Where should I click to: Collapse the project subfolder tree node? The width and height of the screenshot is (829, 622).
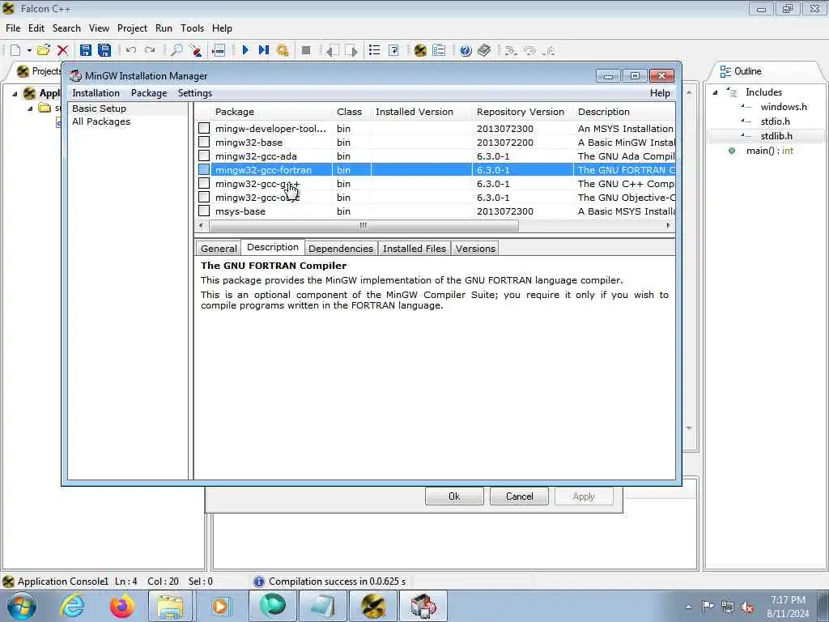tap(30, 109)
